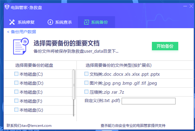This screenshot has height=131, width=195.
Task: Select the 系统备份 tab
Action: tap(96, 22)
